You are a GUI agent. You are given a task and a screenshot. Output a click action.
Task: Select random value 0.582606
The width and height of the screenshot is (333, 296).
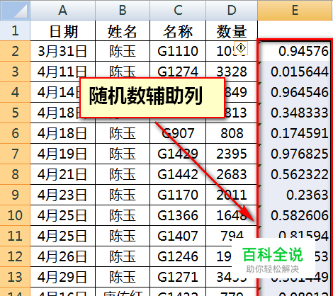[294, 215]
